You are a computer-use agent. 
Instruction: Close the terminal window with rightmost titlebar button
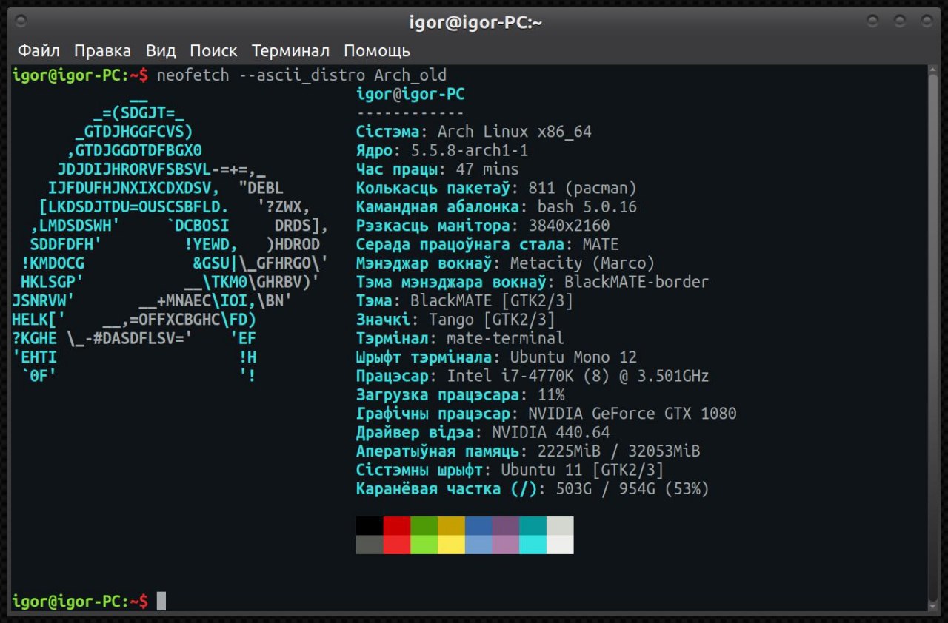pyautogui.click(x=925, y=21)
